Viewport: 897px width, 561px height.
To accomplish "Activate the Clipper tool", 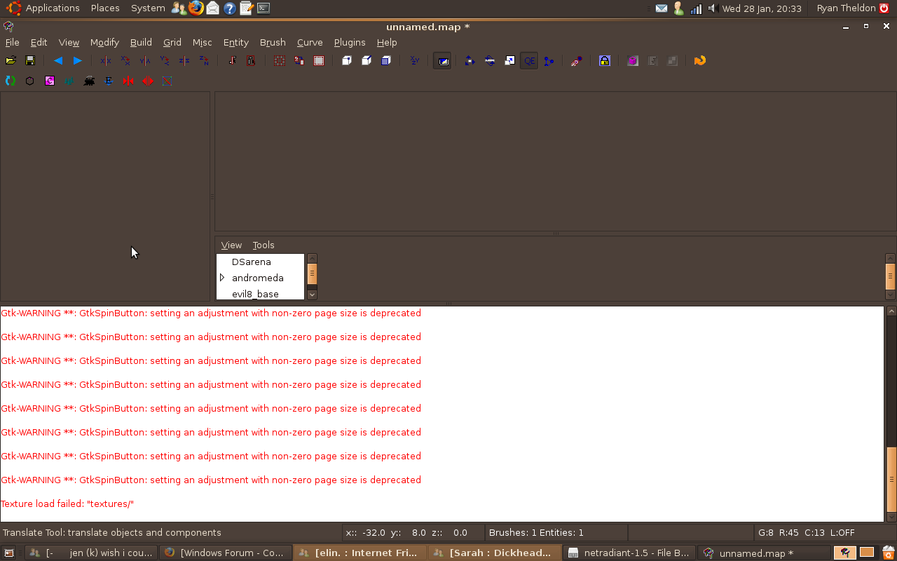I will tap(549, 61).
